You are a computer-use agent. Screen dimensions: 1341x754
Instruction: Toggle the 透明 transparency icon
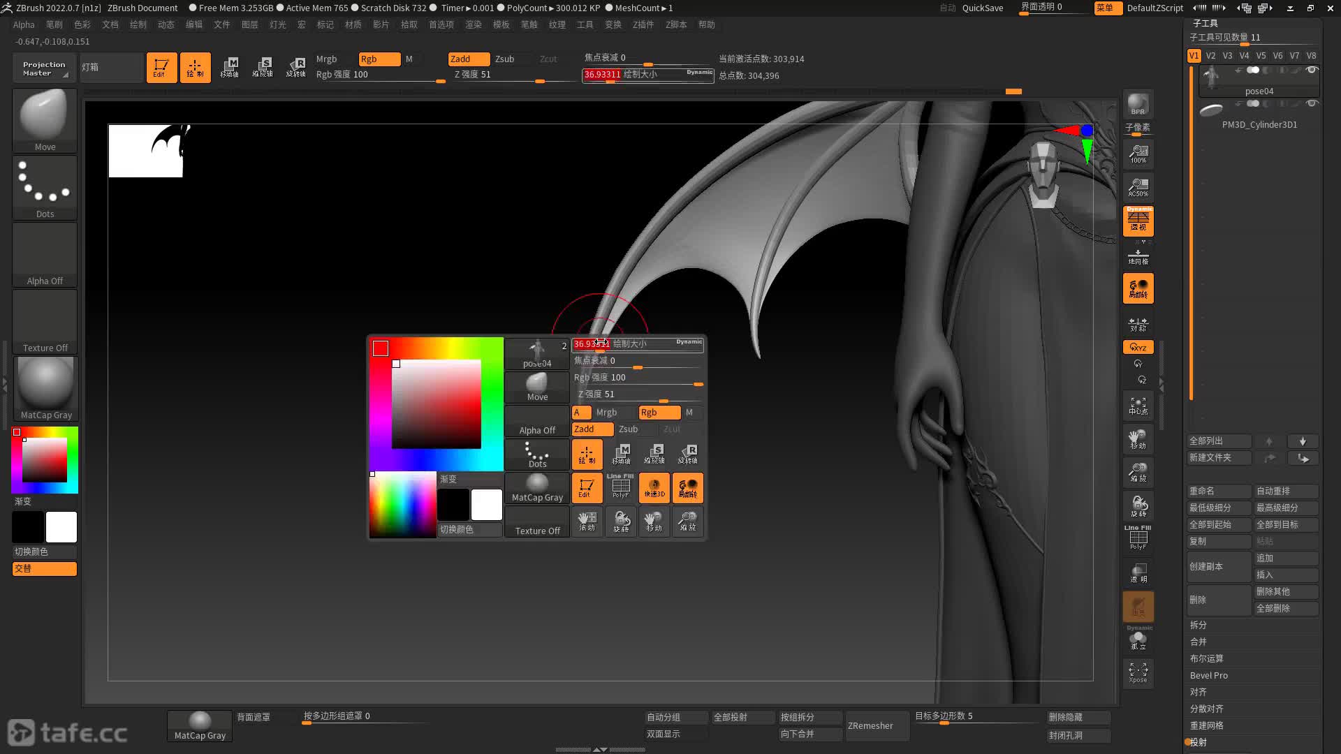point(1138,573)
